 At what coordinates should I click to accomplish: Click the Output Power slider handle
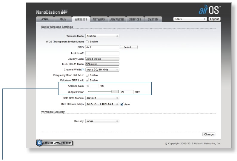click(x=115, y=92)
